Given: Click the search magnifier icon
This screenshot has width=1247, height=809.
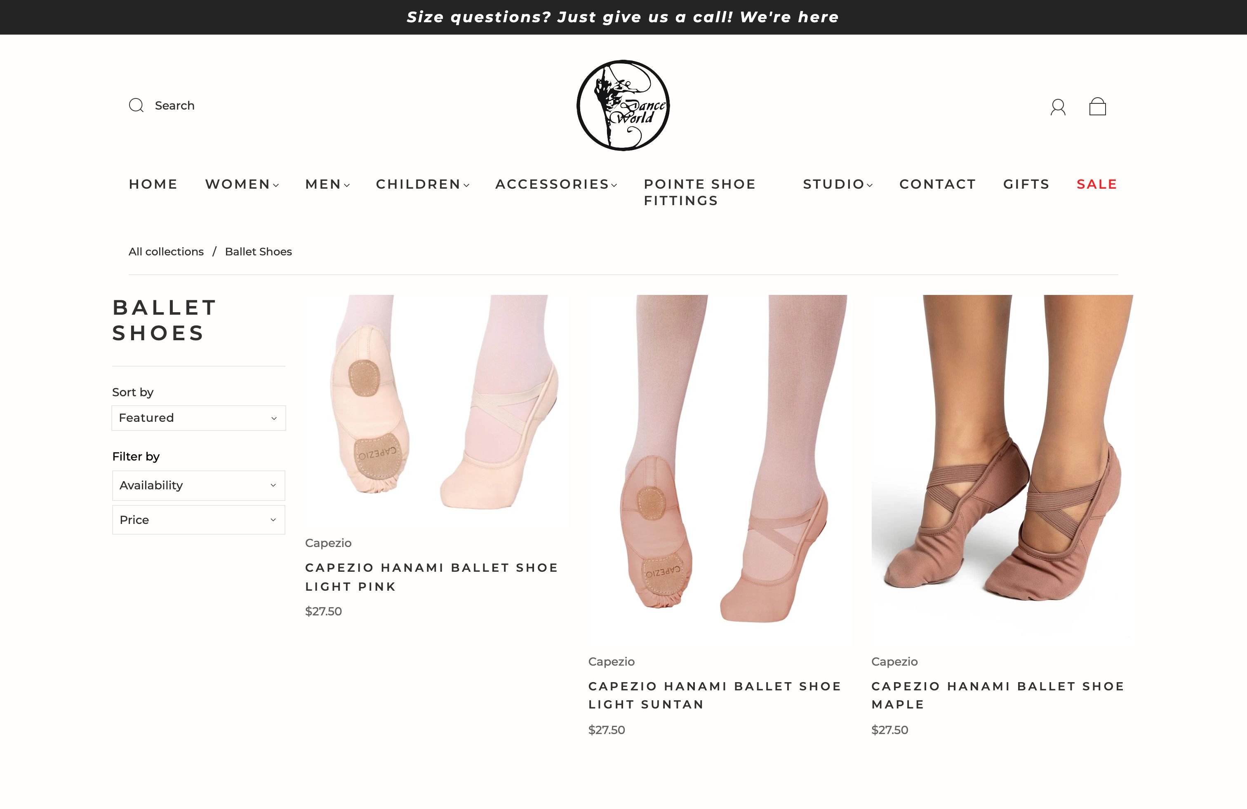Looking at the screenshot, I should [x=136, y=105].
